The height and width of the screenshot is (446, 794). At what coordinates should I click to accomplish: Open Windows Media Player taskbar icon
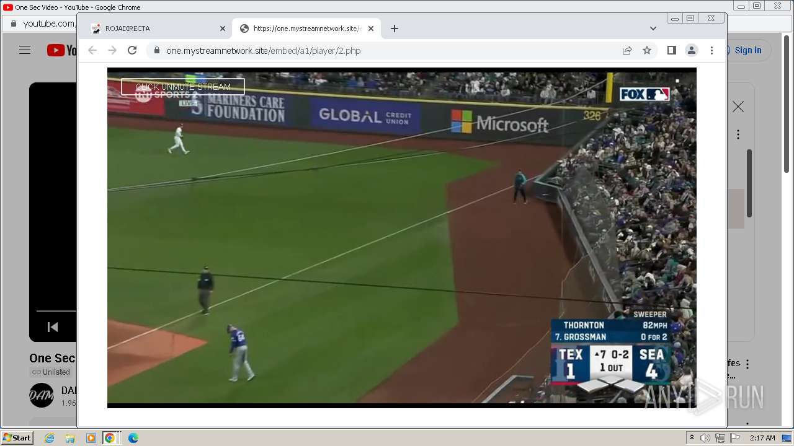point(91,438)
